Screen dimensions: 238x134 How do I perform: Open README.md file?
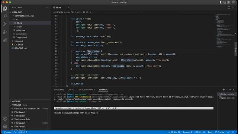pyautogui.click(x=30, y=48)
